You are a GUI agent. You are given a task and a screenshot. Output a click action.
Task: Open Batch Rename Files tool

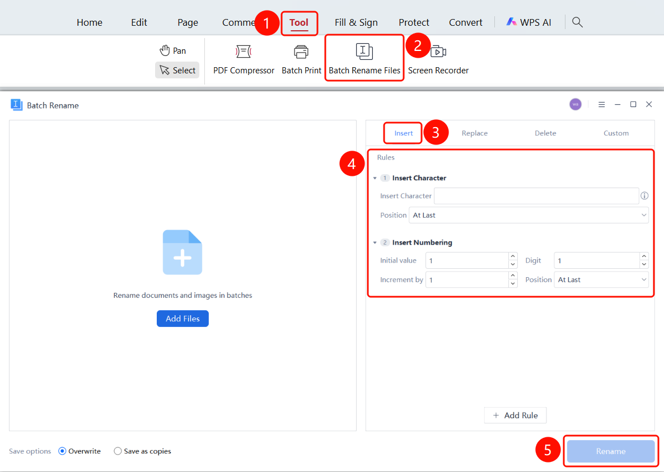click(364, 59)
